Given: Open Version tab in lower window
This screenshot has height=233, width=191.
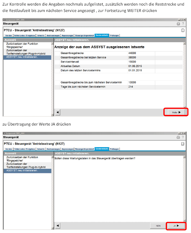Looking at the screenshot, I should 8,149.
